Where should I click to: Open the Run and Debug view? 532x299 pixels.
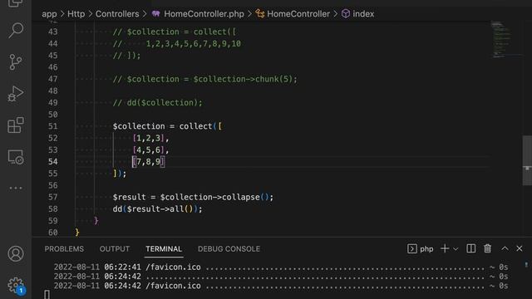tap(16, 94)
